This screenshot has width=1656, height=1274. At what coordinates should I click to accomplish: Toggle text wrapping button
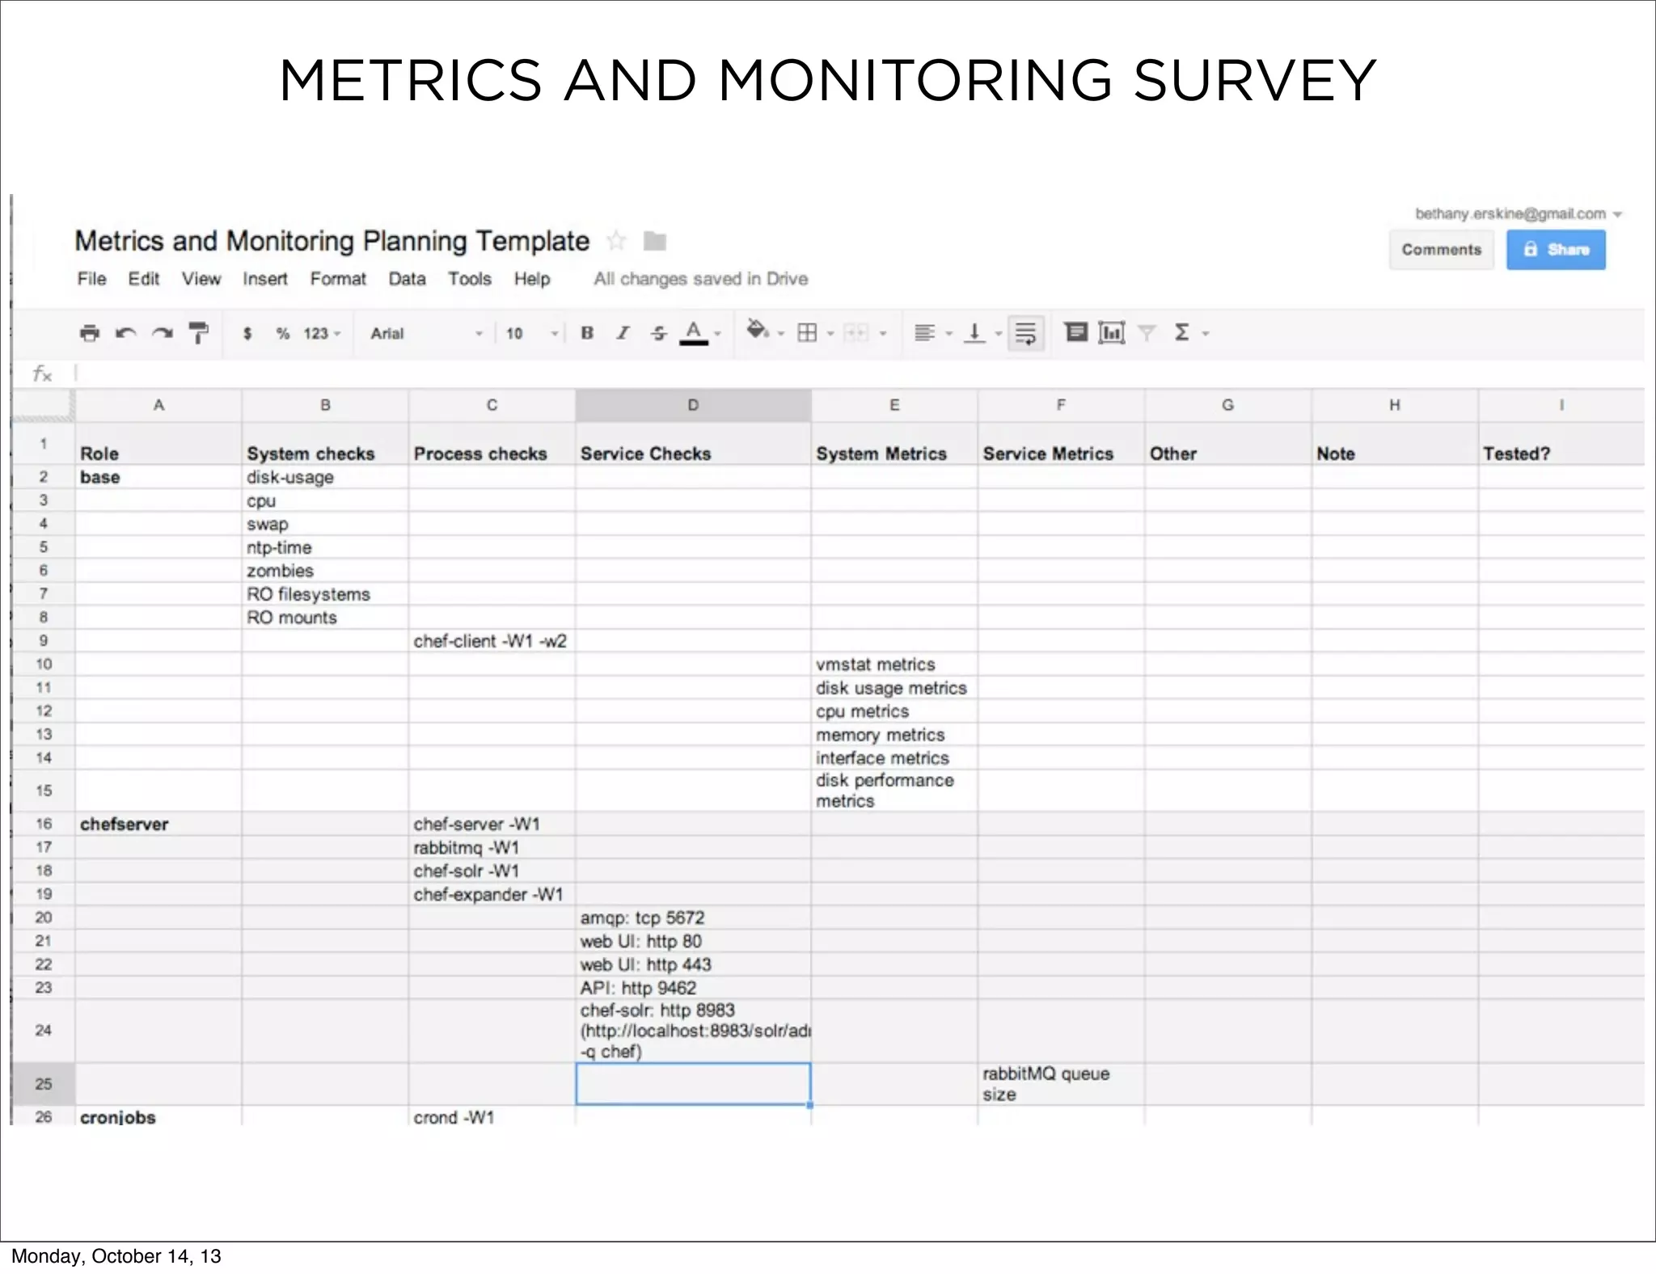[x=1025, y=333]
